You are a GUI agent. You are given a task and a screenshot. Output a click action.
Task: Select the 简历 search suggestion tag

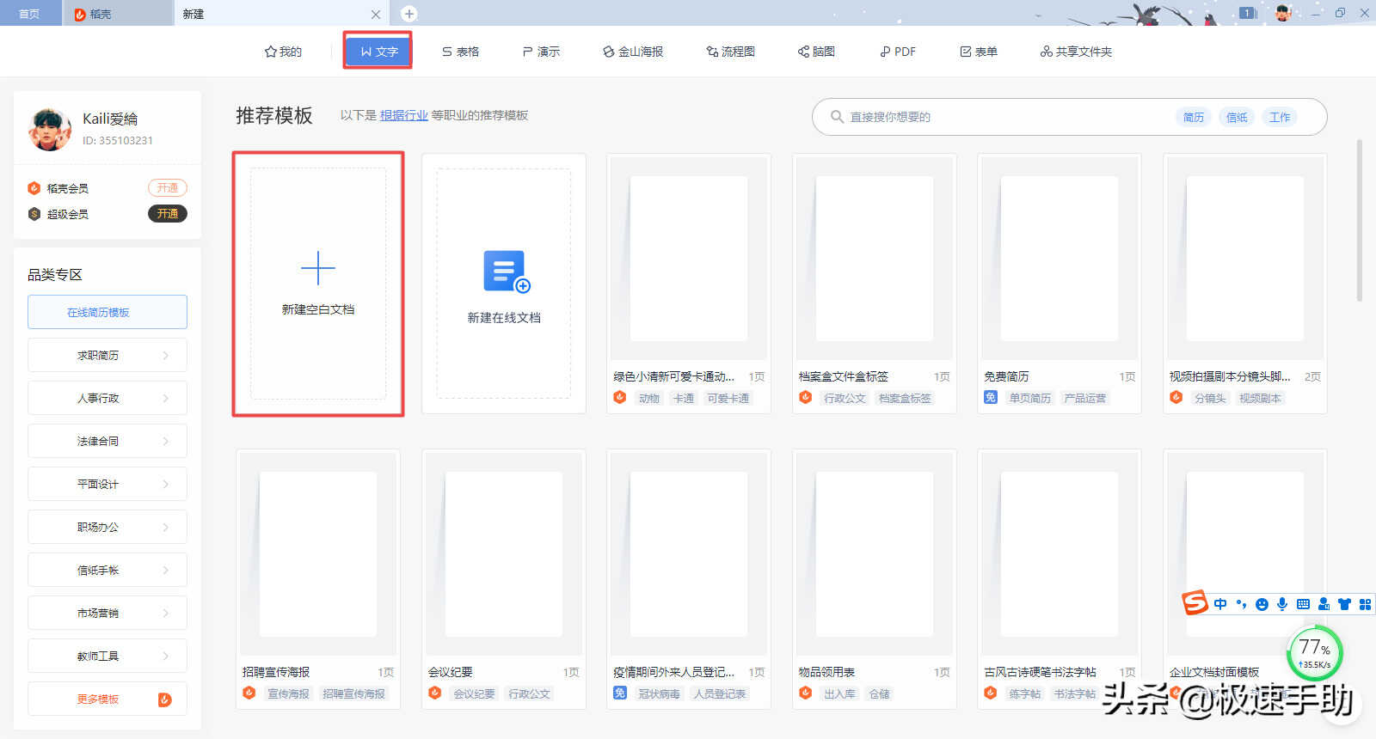pos(1194,117)
